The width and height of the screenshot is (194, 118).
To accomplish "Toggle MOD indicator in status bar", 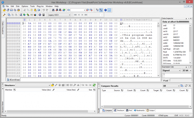I will tap(181, 115).
